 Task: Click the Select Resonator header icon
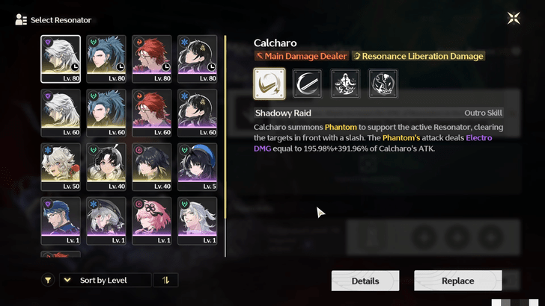(x=21, y=19)
